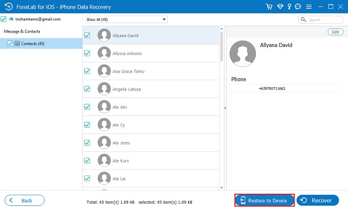Viewport: 348px width, 210px height.
Task: Click the contact list scrollbar thumb
Action: point(222,46)
